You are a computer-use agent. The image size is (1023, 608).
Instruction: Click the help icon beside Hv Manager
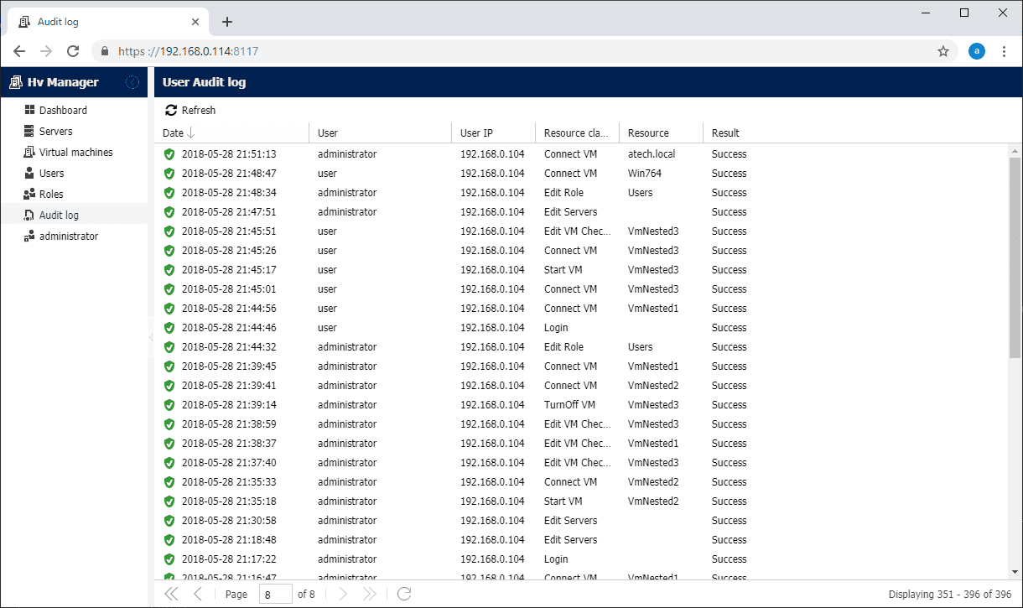click(x=132, y=82)
